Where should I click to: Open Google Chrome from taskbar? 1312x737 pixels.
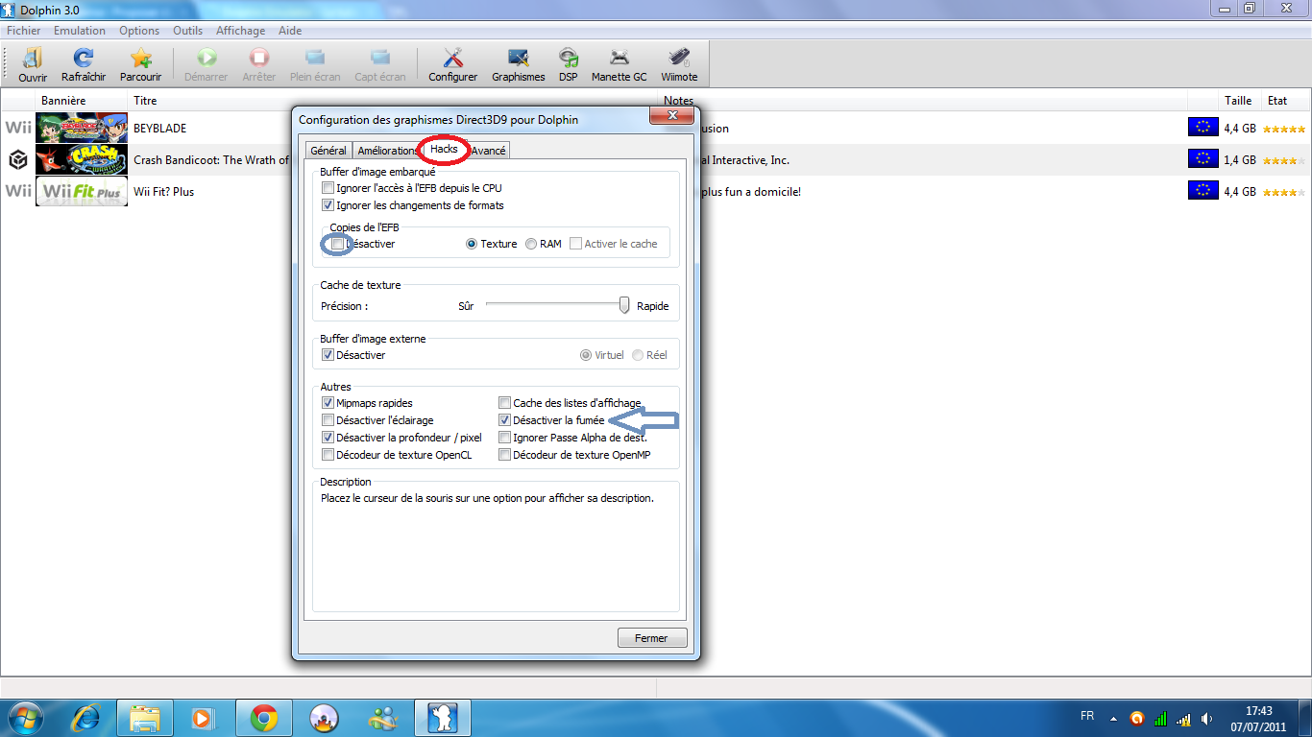point(264,717)
